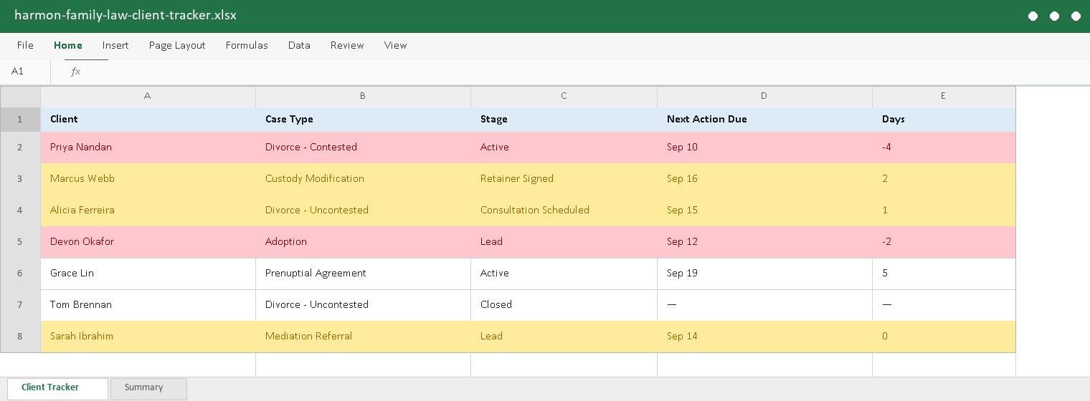Select the Sep 15 date cell
The image size is (1090, 401).
pyautogui.click(x=764, y=211)
